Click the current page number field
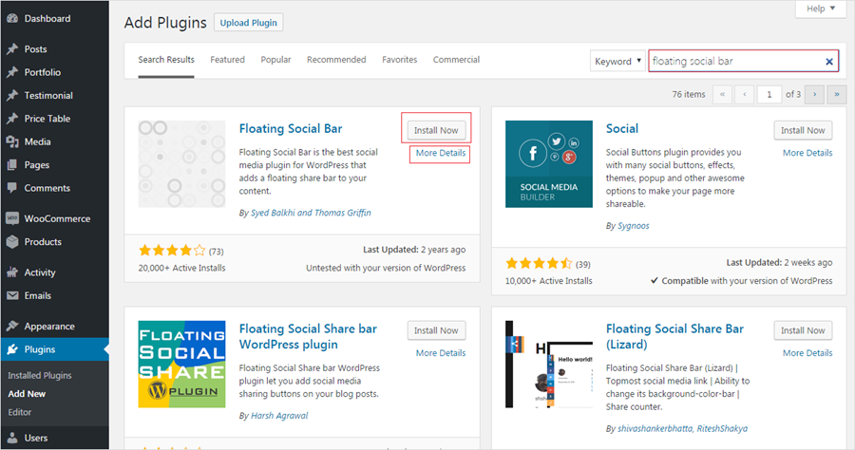This screenshot has width=855, height=450. [x=769, y=94]
